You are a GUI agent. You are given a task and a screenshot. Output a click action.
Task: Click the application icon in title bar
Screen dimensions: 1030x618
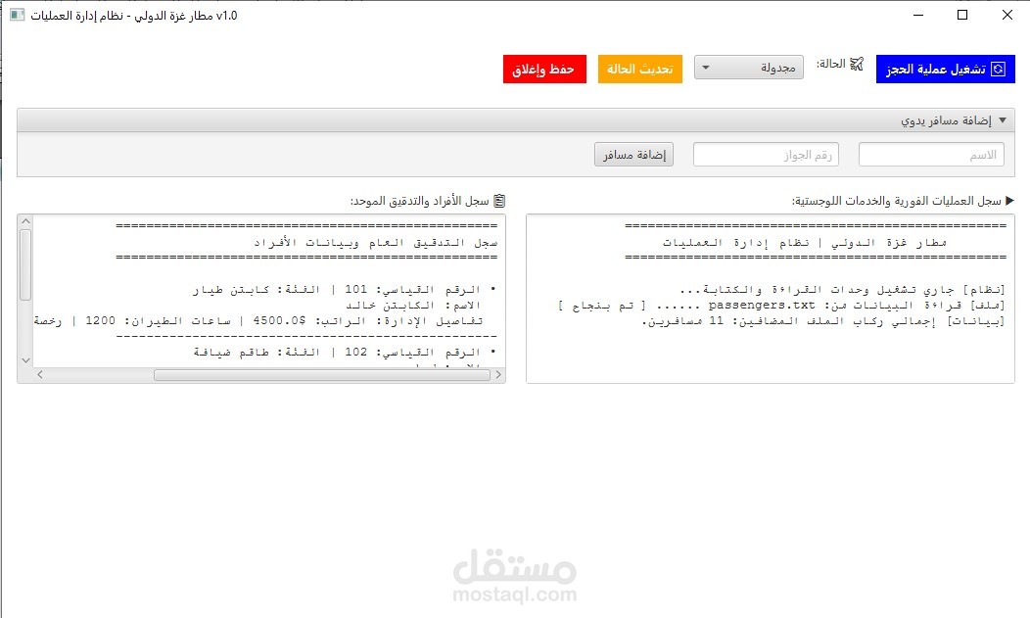[x=17, y=15]
